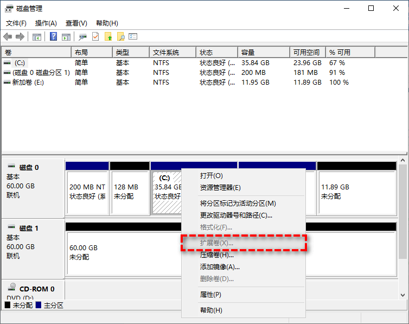The image size is (409, 324).
Task: Open the 查看(V) menu
Action: 76,23
